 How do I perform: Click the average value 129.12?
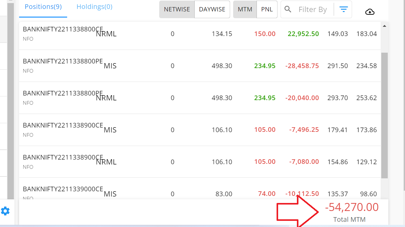pos(367,162)
